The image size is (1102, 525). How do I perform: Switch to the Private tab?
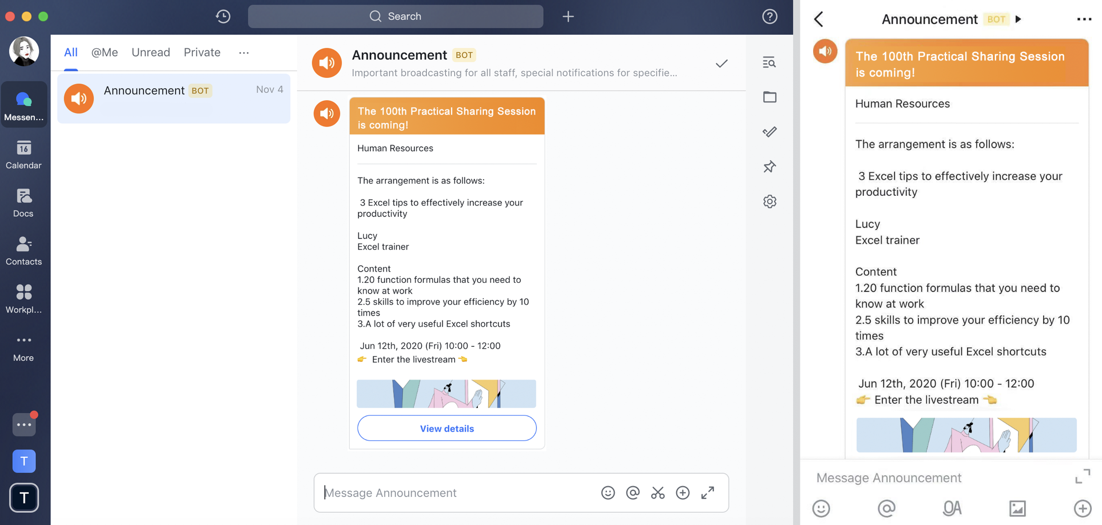[x=202, y=53]
